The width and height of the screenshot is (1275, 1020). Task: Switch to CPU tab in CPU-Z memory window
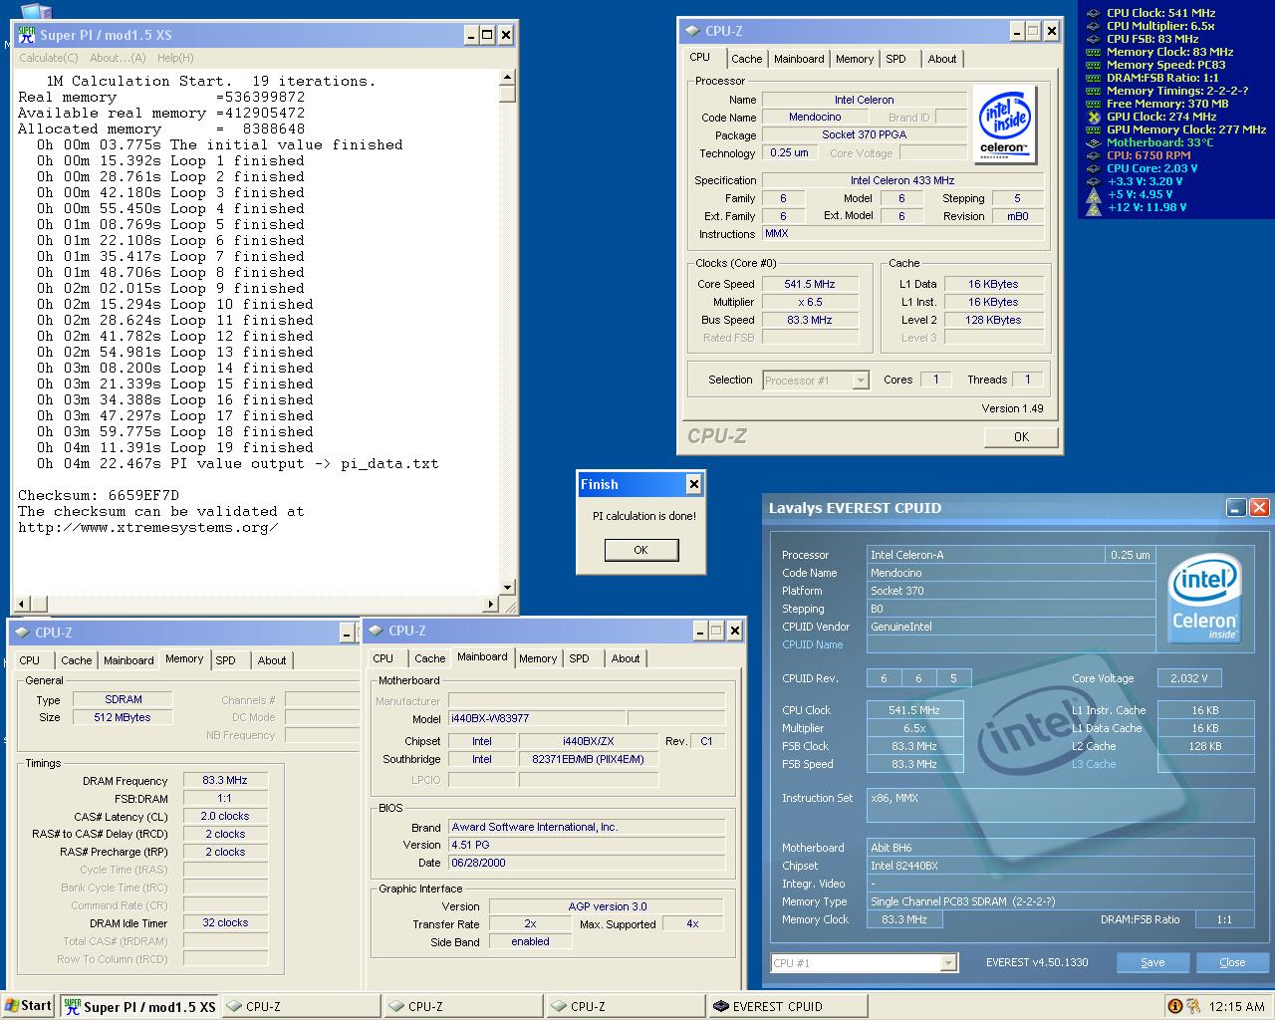[x=30, y=660]
